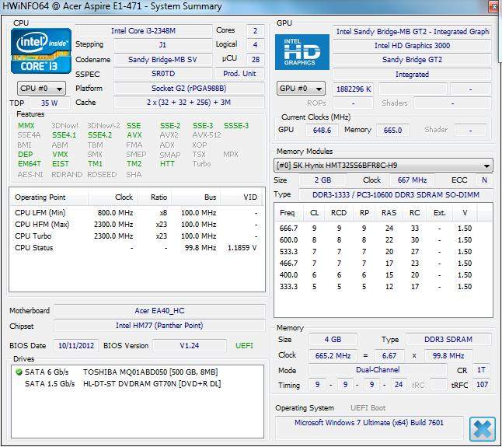Click the GPU memory 1882296 K field

[354, 89]
